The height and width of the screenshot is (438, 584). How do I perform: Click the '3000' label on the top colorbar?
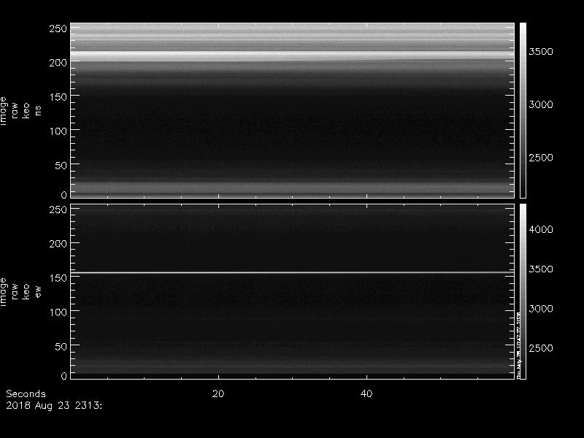pos(541,104)
